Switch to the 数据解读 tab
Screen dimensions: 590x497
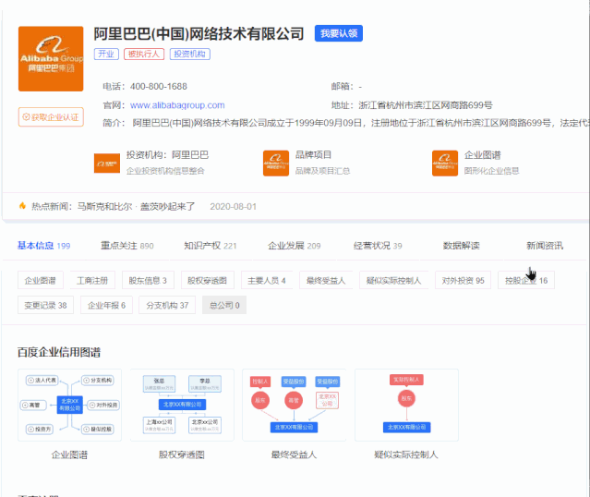461,246
